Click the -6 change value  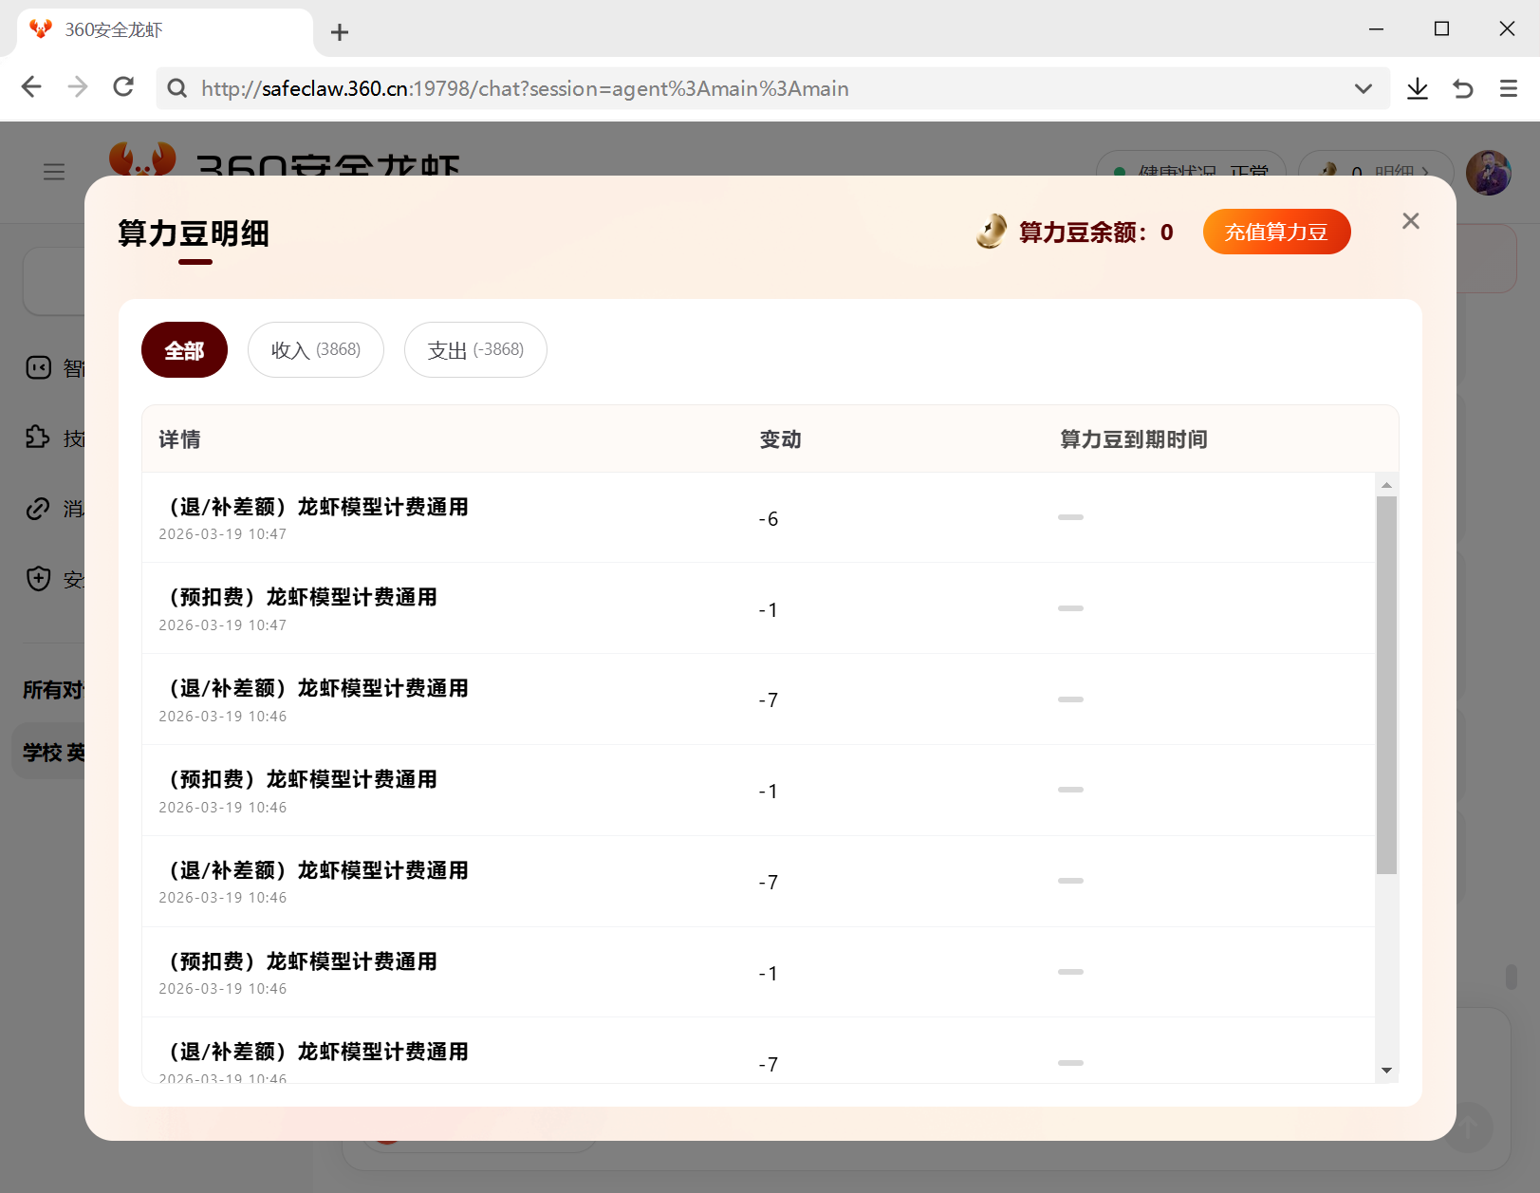769,519
